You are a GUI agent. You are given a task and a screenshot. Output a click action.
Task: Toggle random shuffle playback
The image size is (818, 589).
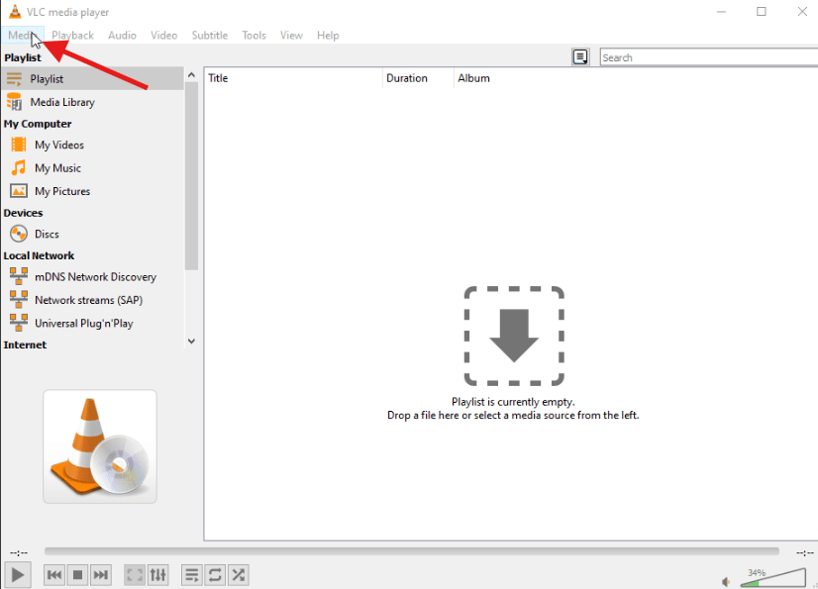coord(239,575)
